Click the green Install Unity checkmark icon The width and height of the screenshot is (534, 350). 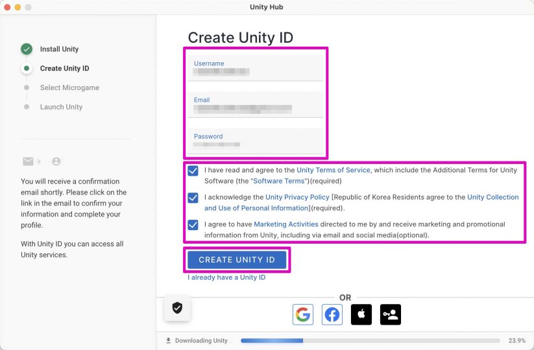[x=27, y=49]
